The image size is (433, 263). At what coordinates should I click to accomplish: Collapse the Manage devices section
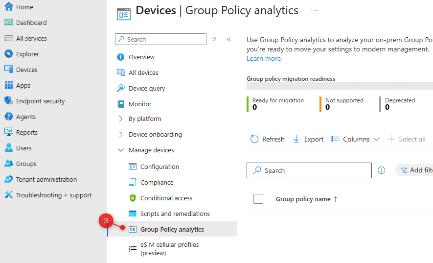tap(121, 150)
